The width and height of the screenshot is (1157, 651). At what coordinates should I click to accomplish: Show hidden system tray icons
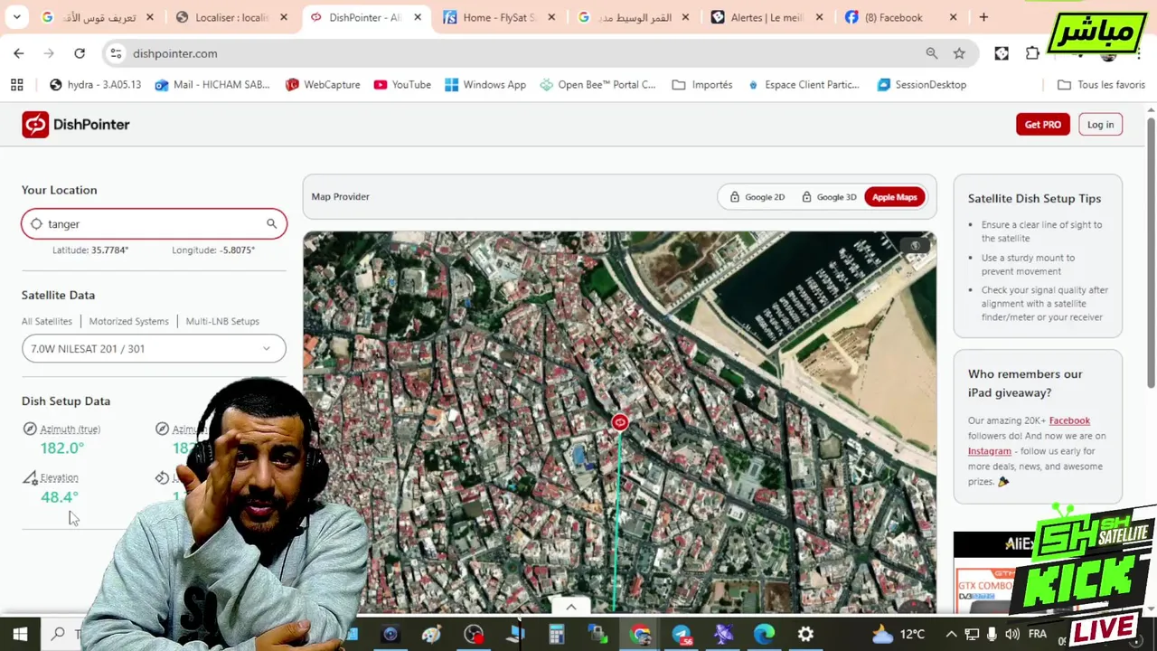951,635
